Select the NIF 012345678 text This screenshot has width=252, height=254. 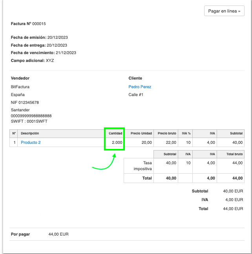point(25,102)
